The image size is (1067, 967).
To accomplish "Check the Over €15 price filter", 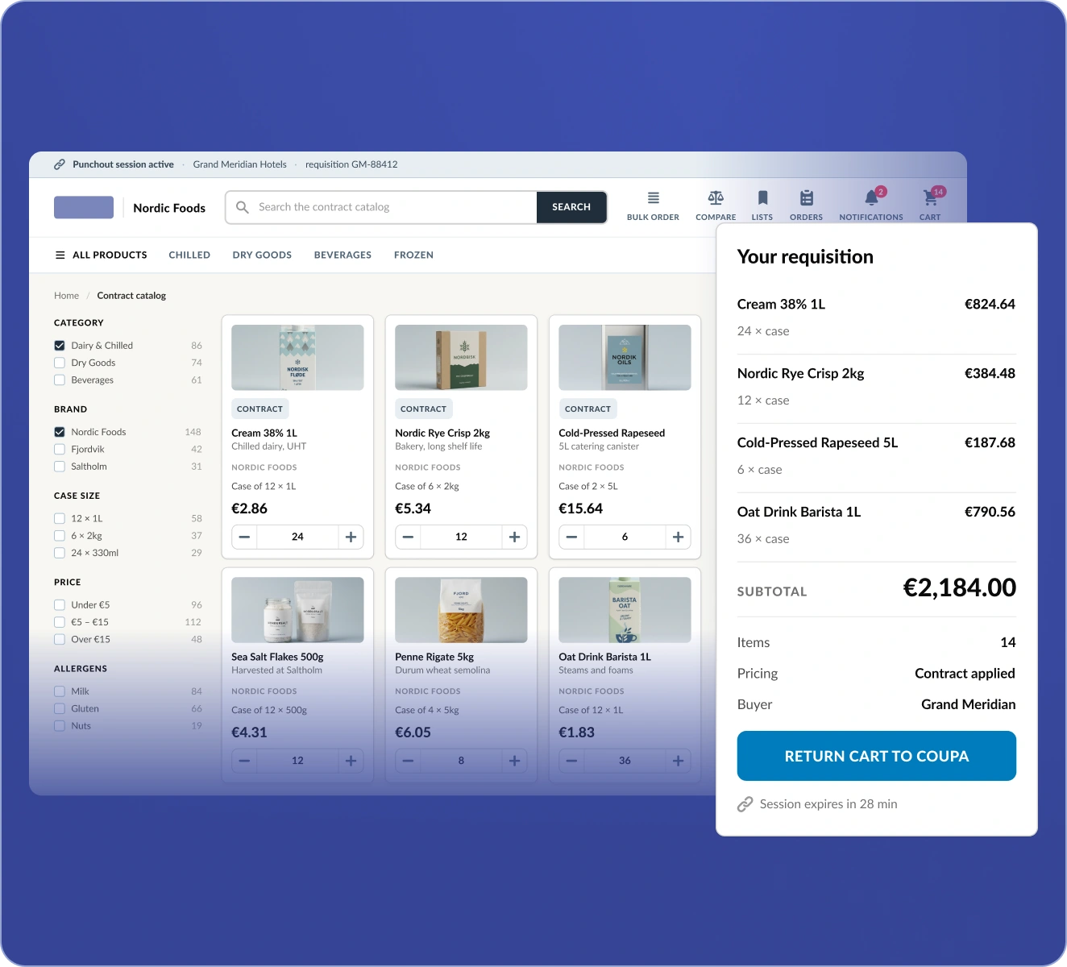I will tap(60, 640).
